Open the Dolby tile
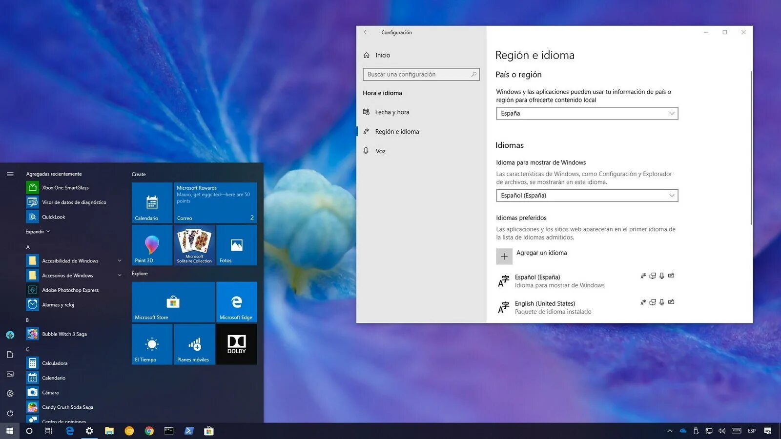This screenshot has height=439, width=781. pos(236,344)
